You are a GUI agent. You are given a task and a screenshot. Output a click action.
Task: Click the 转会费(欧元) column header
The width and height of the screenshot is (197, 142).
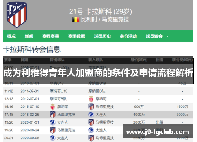point(182,60)
